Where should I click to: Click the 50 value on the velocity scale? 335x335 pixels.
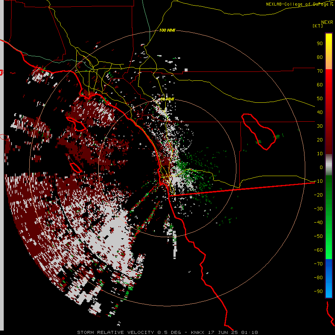click(x=320, y=99)
